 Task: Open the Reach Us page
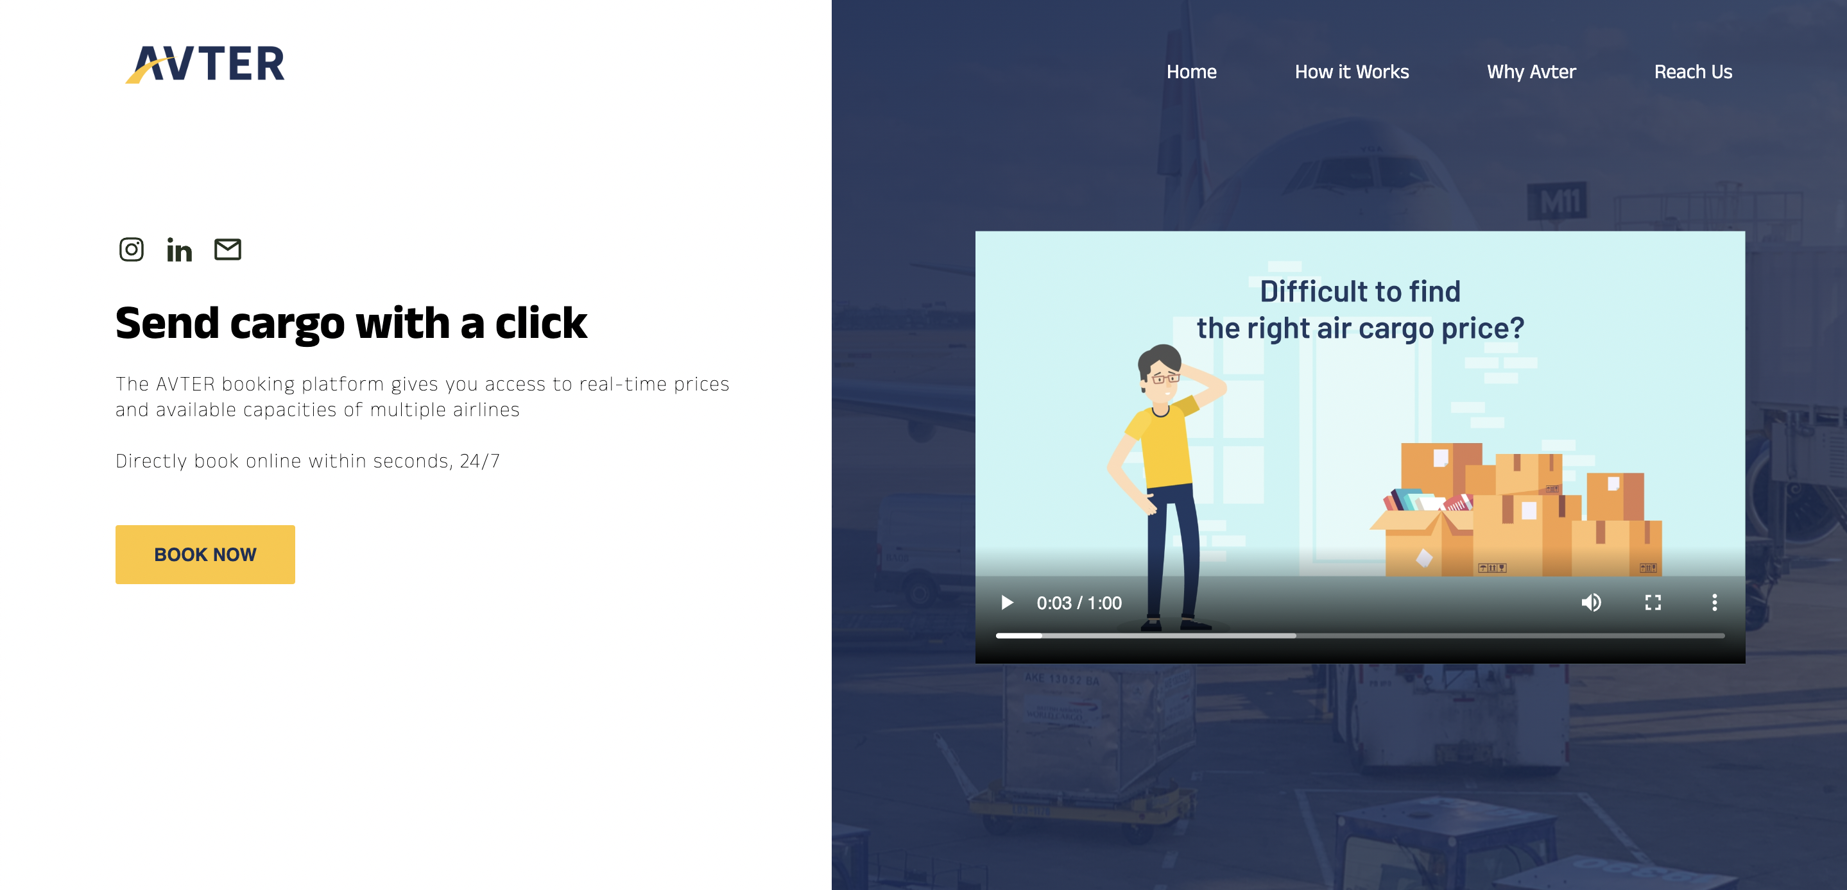(1693, 72)
